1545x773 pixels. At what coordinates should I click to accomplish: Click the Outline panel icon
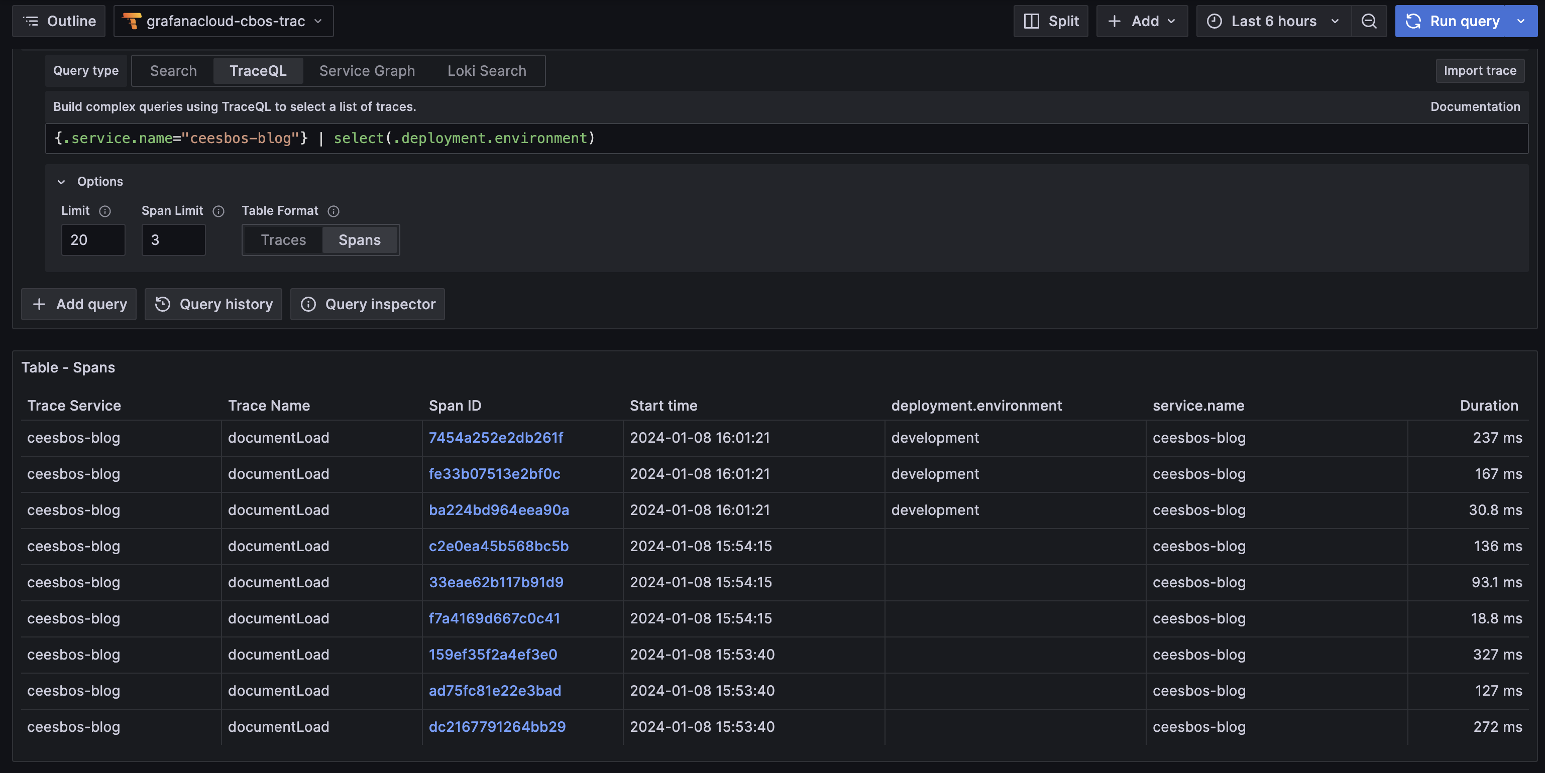point(30,20)
